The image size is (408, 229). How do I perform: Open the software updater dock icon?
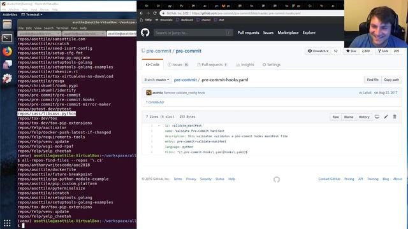[x=7, y=78]
